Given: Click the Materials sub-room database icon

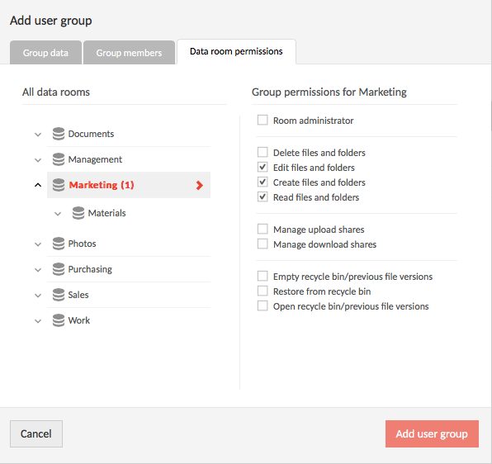Looking at the screenshot, I should [78, 213].
